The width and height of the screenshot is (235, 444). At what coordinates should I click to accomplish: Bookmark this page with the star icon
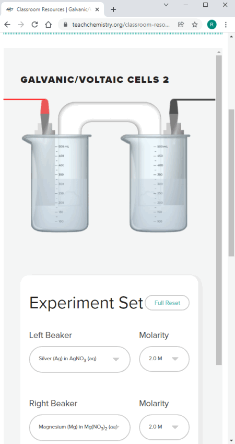pos(195,25)
